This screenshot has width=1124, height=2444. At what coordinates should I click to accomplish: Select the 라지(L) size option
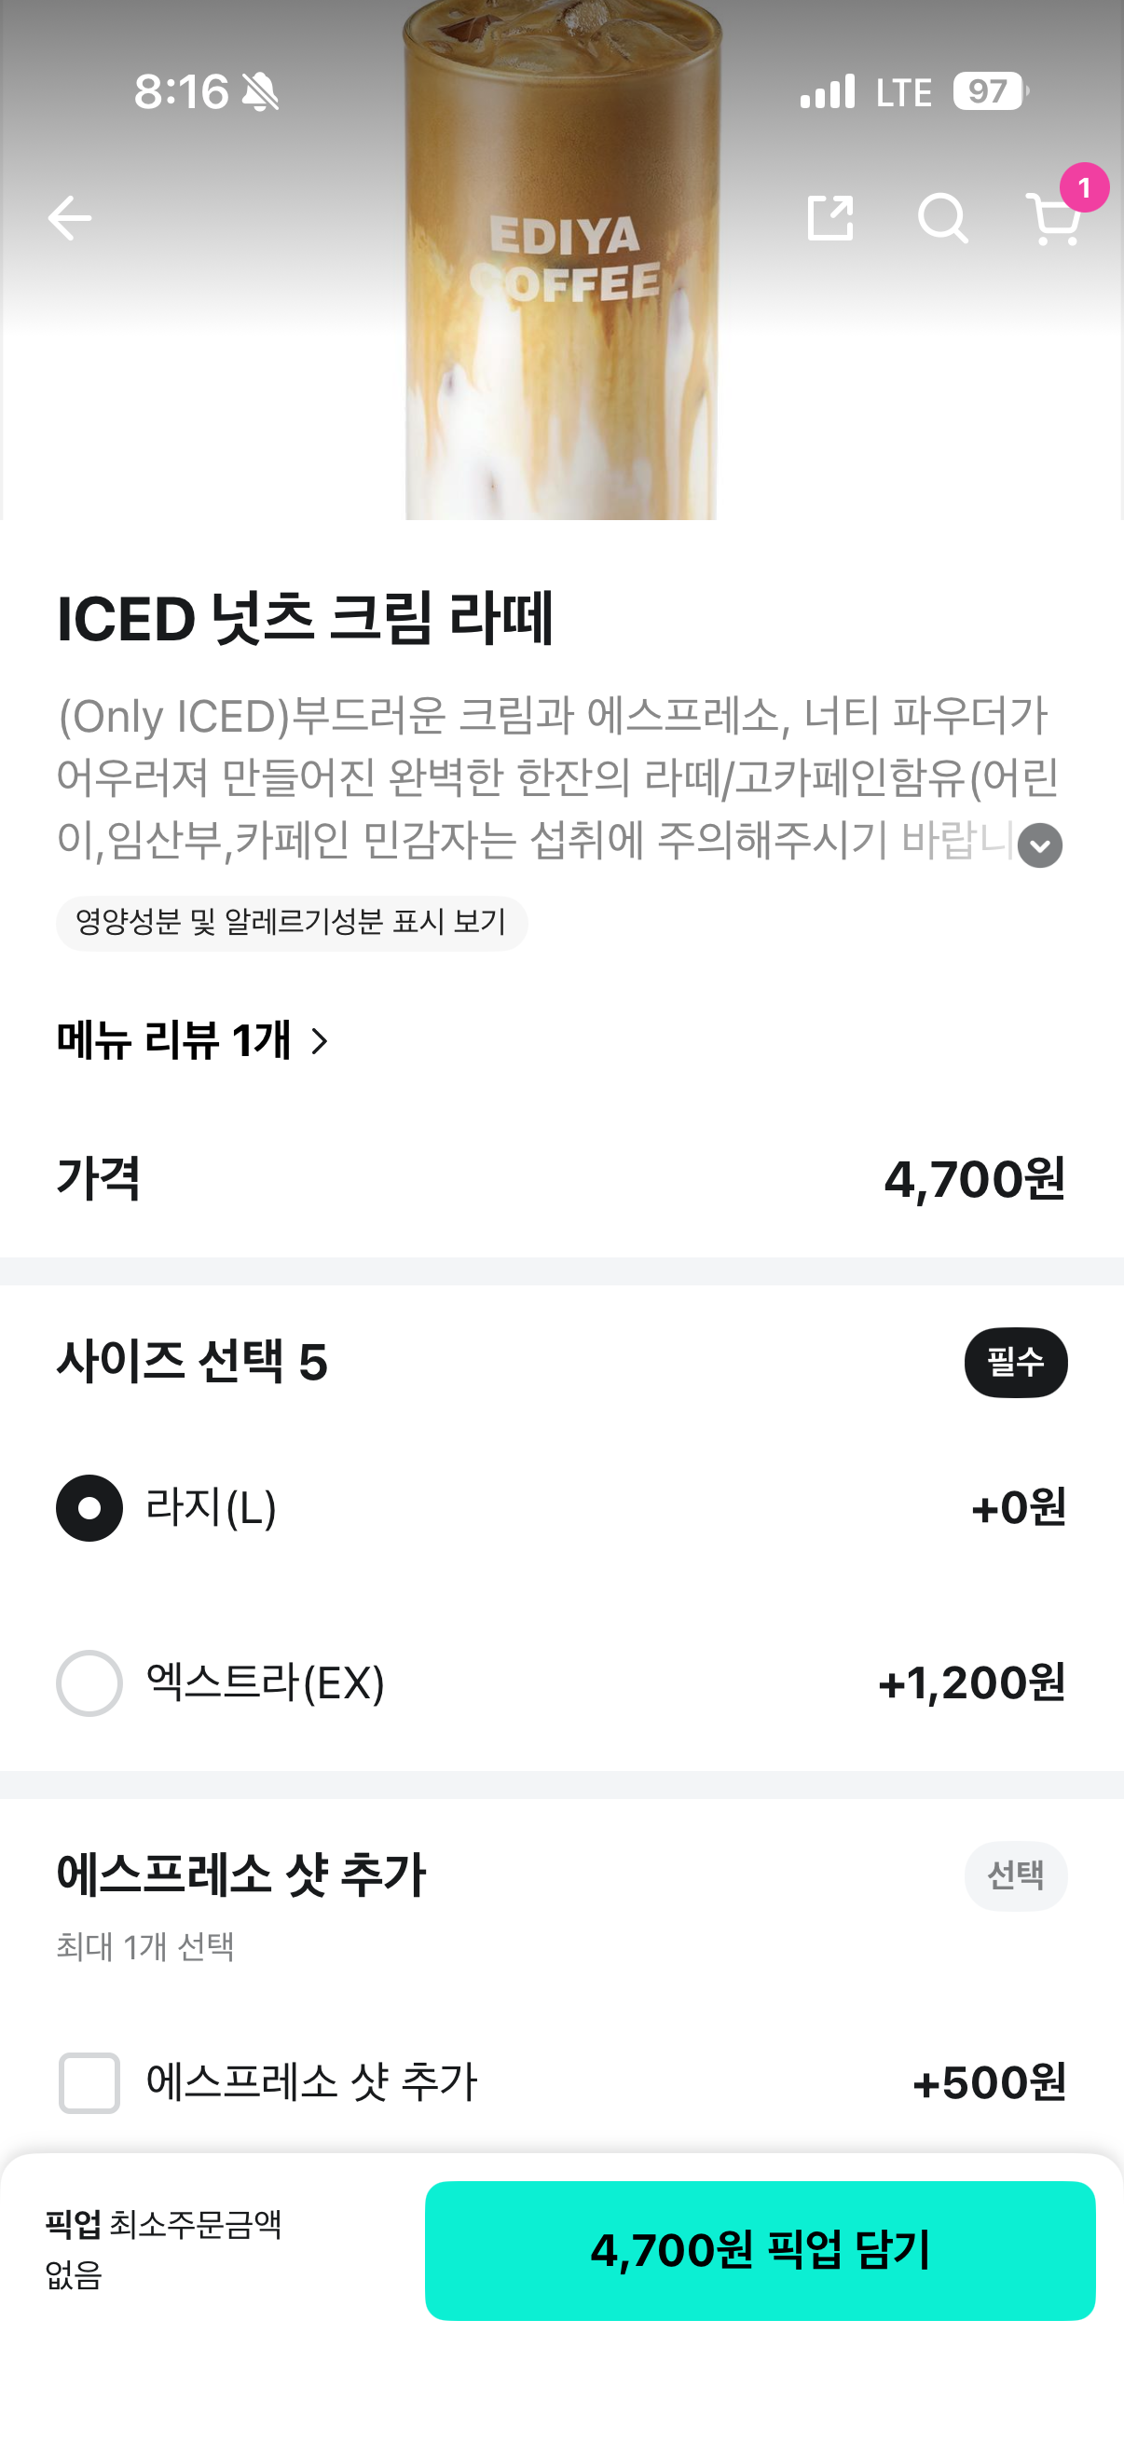coord(89,1507)
